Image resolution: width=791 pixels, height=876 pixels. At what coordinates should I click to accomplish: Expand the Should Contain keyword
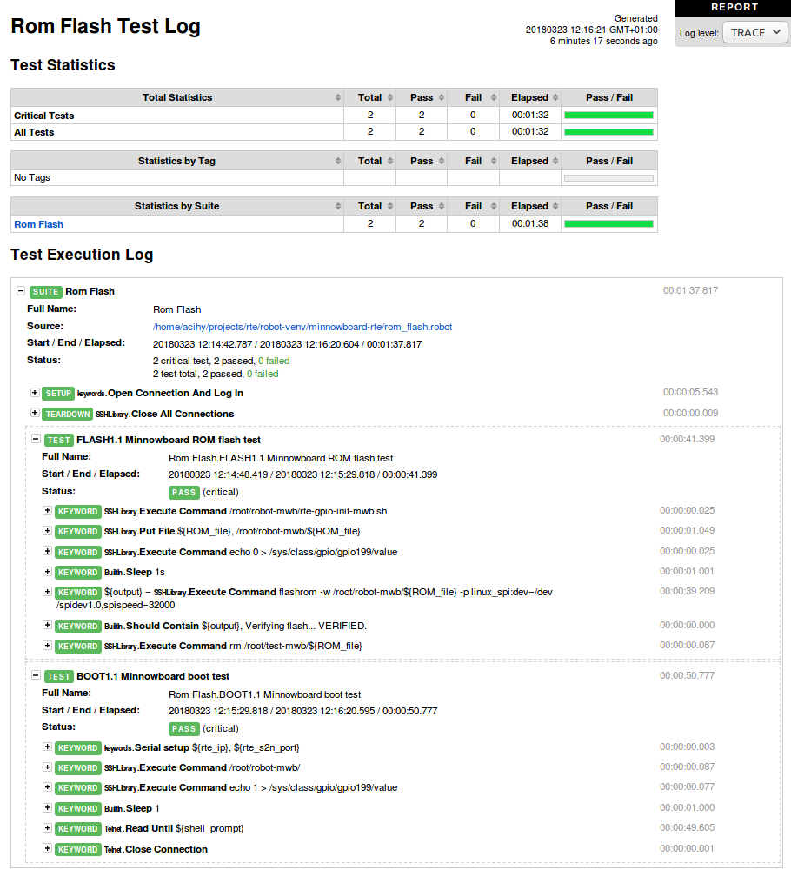pyautogui.click(x=48, y=626)
